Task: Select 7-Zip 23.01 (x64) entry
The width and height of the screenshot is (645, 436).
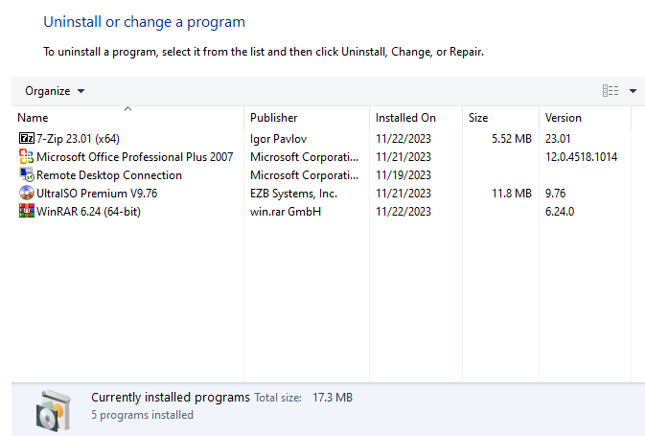Action: point(78,139)
